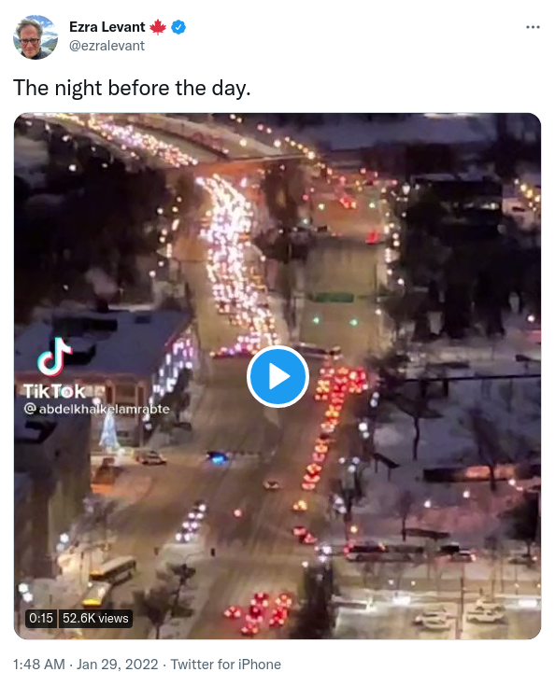Open Ezra Levant's profile avatar

pyautogui.click(x=36, y=37)
